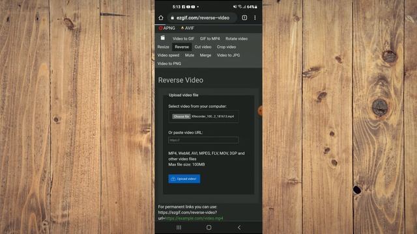Open the browser three-dot menu
This screenshot has width=417, height=234.
(x=255, y=18)
